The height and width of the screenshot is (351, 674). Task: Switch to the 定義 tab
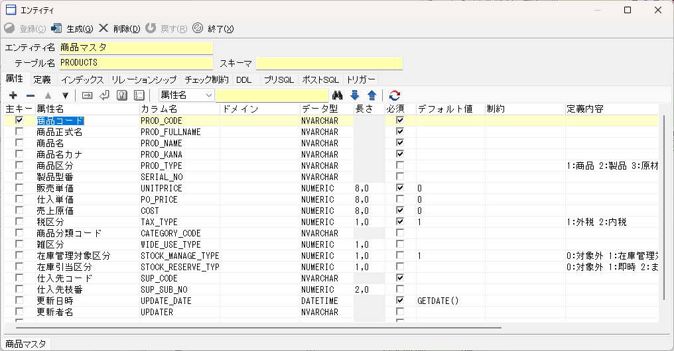click(x=42, y=79)
